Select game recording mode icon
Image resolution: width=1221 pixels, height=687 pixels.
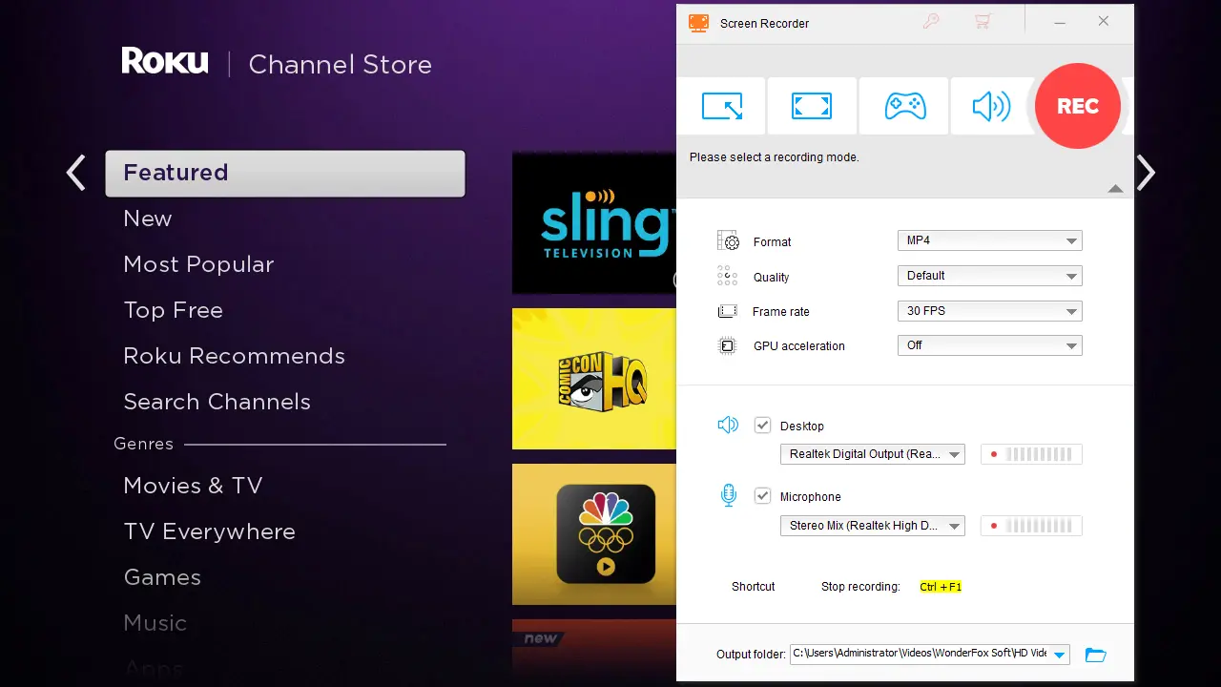(904, 106)
